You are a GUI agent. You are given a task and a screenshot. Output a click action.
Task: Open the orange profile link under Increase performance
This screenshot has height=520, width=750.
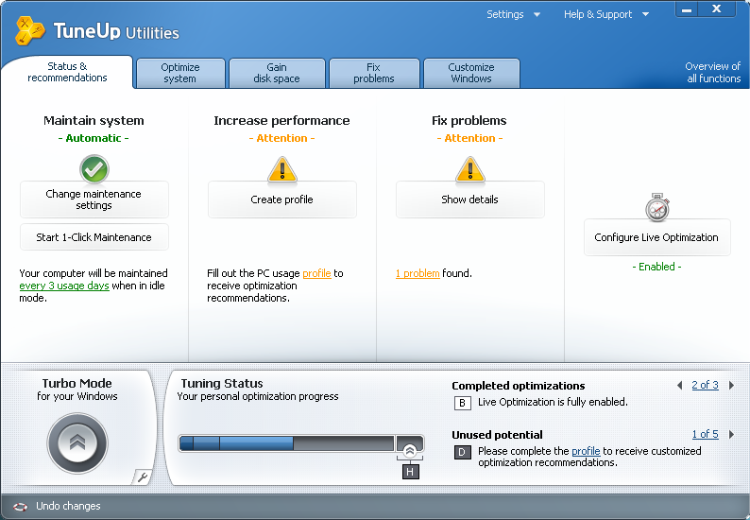coord(316,273)
